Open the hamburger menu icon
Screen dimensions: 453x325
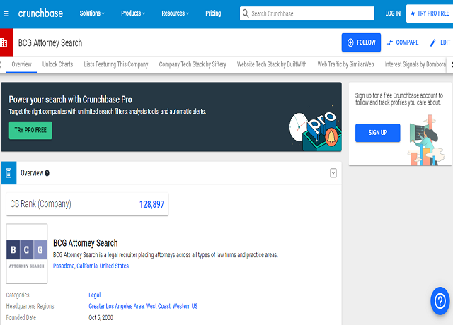(x=6, y=13)
